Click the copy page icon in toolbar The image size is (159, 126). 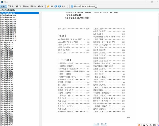click(67, 6)
